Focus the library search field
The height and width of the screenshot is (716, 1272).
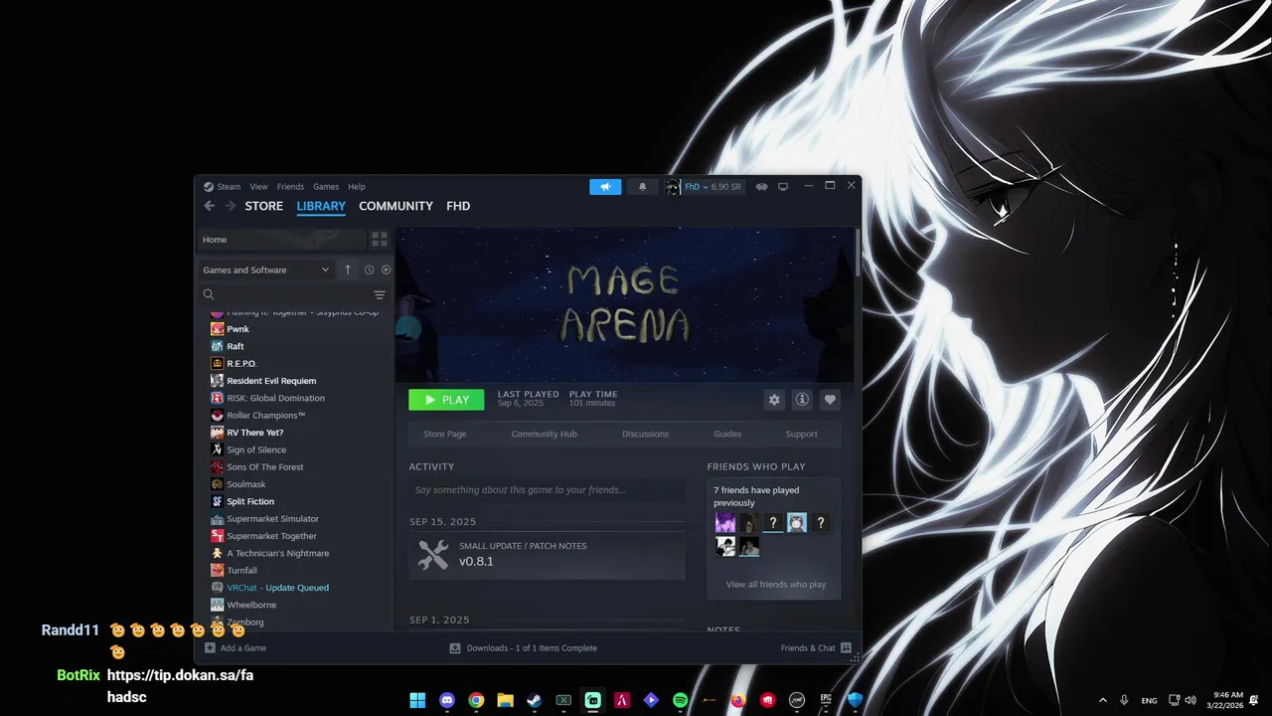(x=285, y=294)
